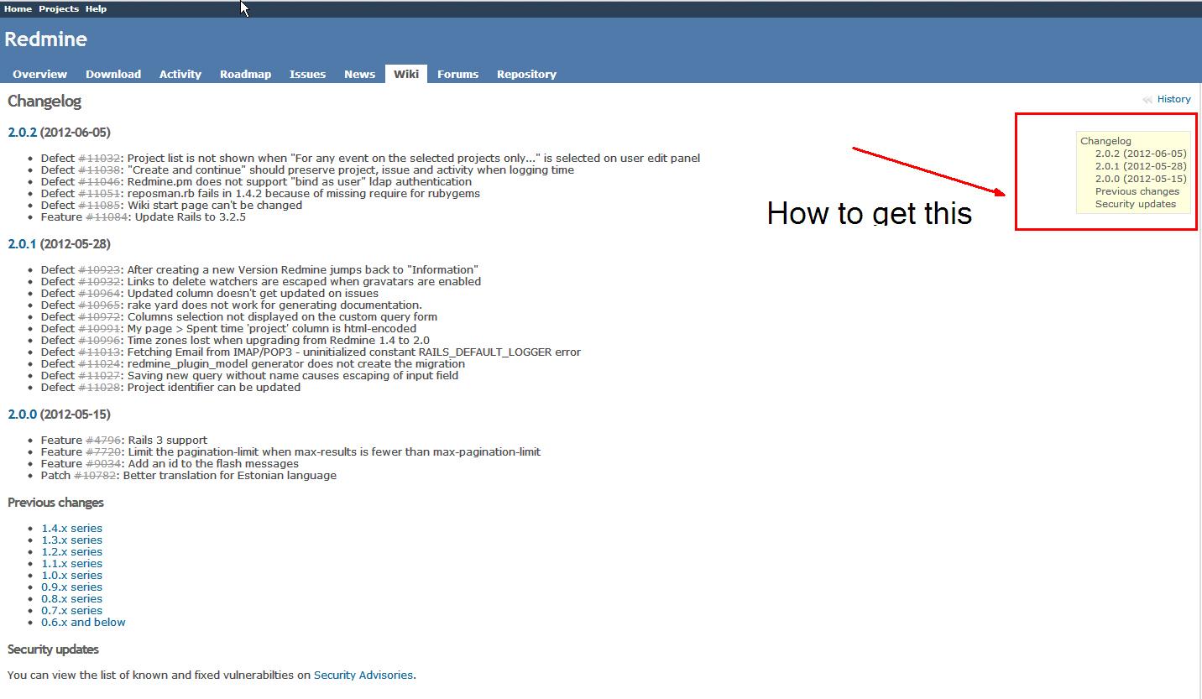1202x699 pixels.
Task: Open issue #11032 link
Action: (x=100, y=158)
